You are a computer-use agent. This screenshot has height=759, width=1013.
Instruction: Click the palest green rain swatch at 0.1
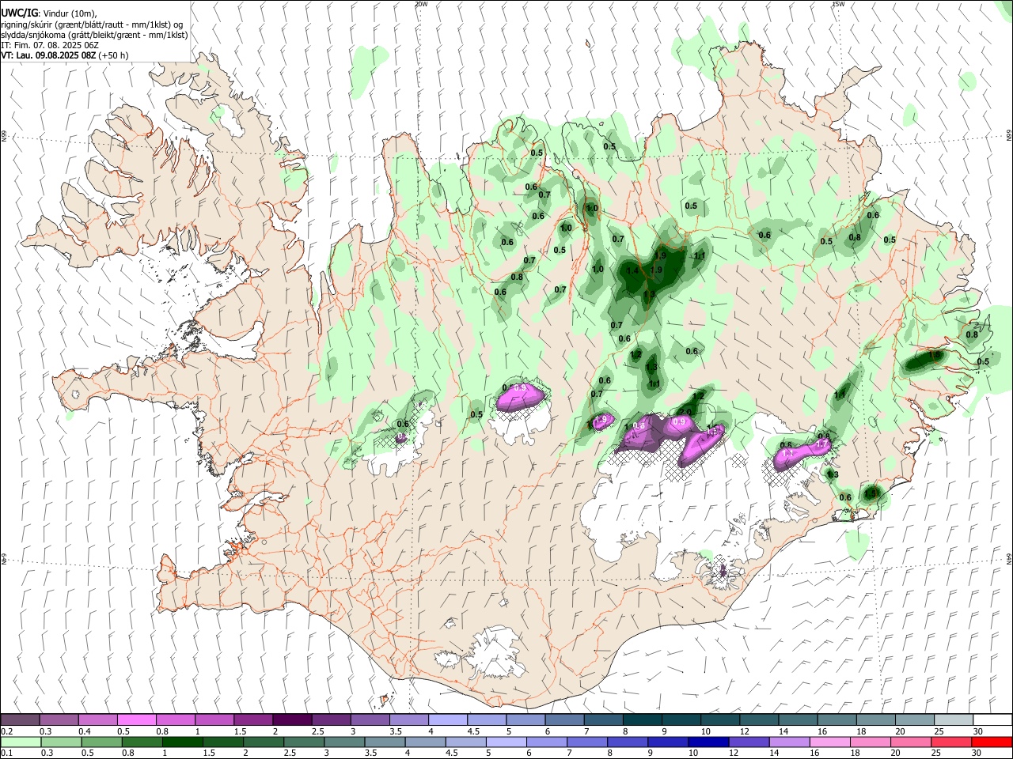[x=20, y=742]
